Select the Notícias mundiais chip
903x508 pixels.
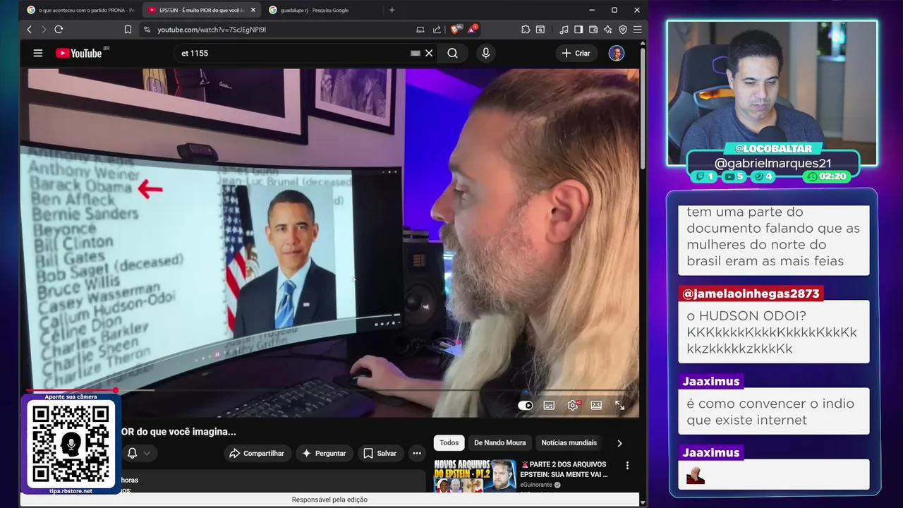pos(569,443)
